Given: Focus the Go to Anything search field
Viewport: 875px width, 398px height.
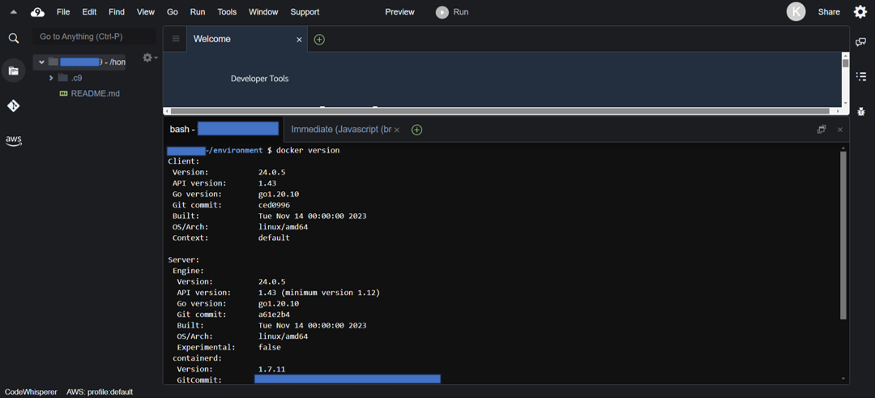Looking at the screenshot, I should tap(94, 36).
